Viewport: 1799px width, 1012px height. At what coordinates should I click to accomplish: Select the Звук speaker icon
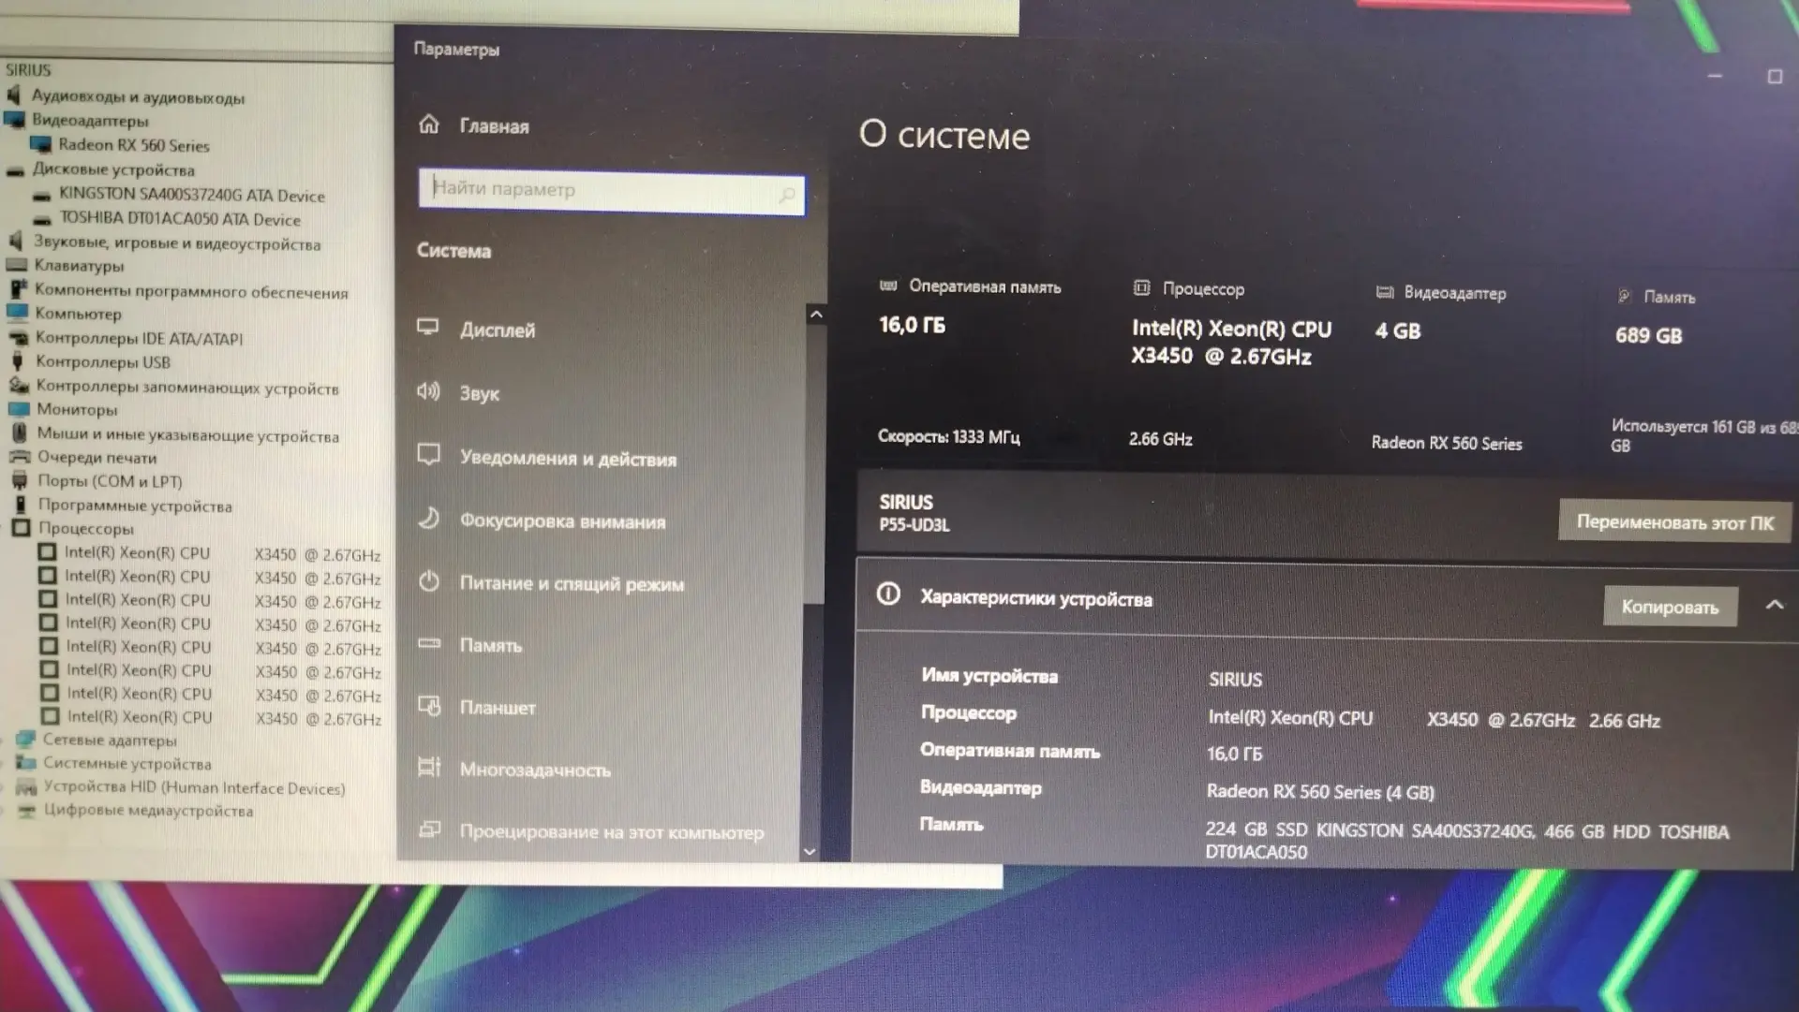pos(428,391)
